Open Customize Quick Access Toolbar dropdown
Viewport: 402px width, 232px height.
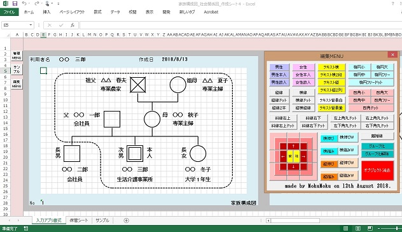[x=59, y=4]
